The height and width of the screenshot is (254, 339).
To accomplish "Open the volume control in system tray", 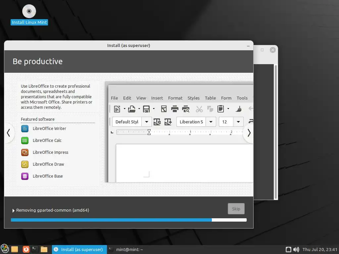I will (296, 249).
